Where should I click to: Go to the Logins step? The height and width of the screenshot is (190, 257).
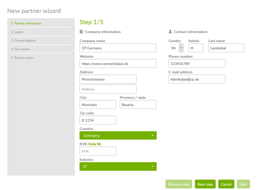pyautogui.click(x=17, y=32)
